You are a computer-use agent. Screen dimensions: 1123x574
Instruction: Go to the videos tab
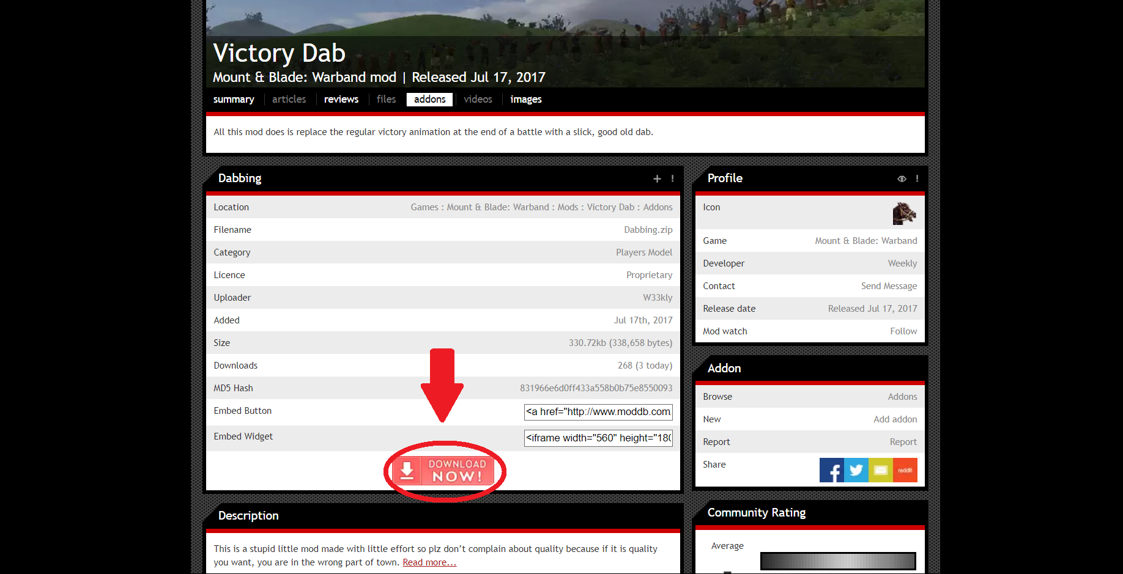pos(478,99)
